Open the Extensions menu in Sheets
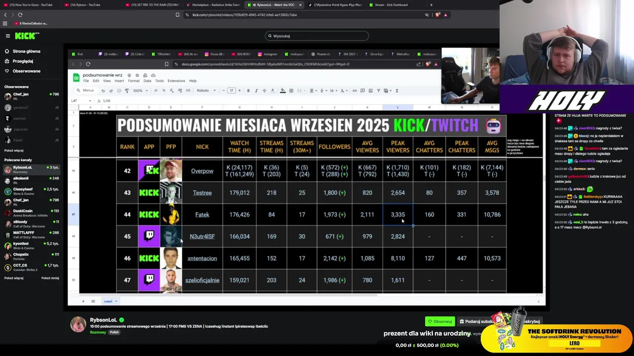634x356 pixels. coord(176,81)
